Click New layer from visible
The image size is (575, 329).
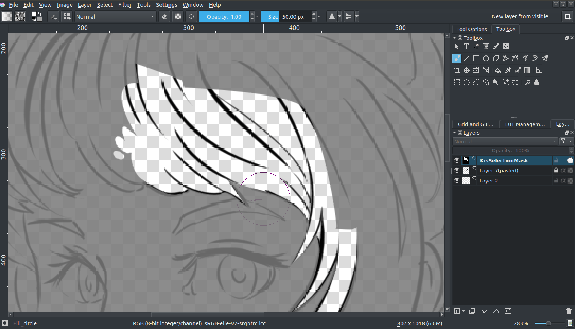[520, 16]
